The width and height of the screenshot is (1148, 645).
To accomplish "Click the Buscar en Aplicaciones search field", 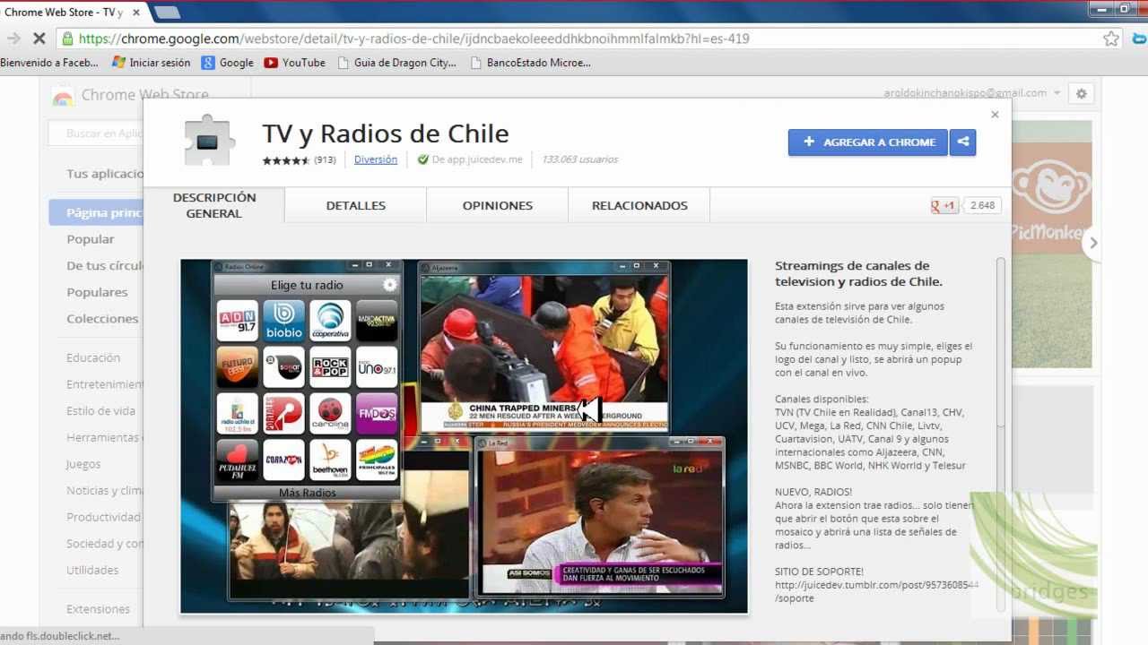I will tap(97, 133).
